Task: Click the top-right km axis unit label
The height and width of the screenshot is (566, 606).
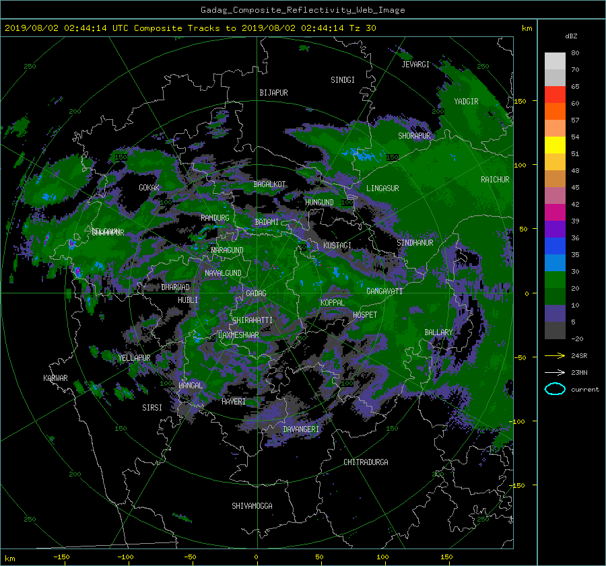Action: (x=527, y=28)
